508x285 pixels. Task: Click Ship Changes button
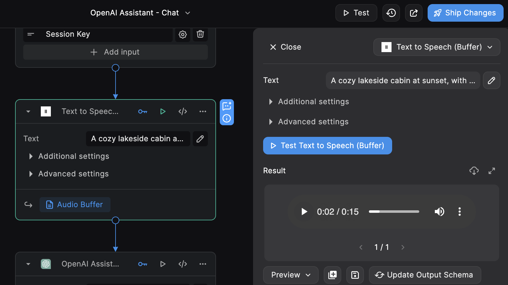click(465, 13)
